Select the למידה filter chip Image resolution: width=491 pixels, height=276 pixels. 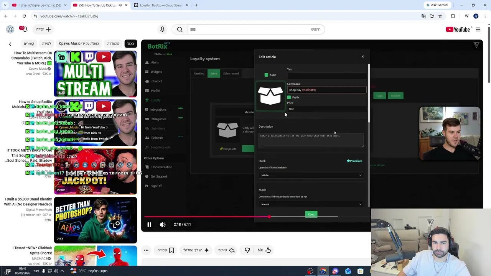46,44
